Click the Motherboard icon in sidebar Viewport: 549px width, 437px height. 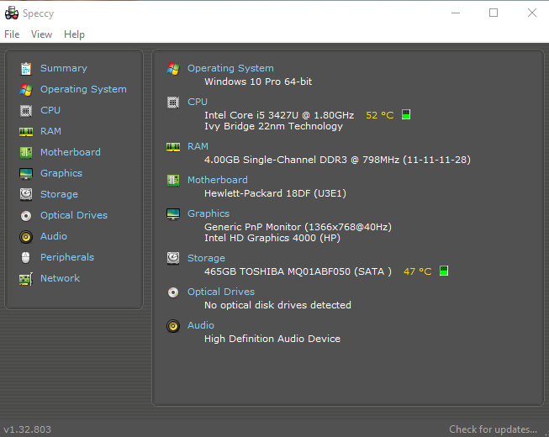coord(26,153)
